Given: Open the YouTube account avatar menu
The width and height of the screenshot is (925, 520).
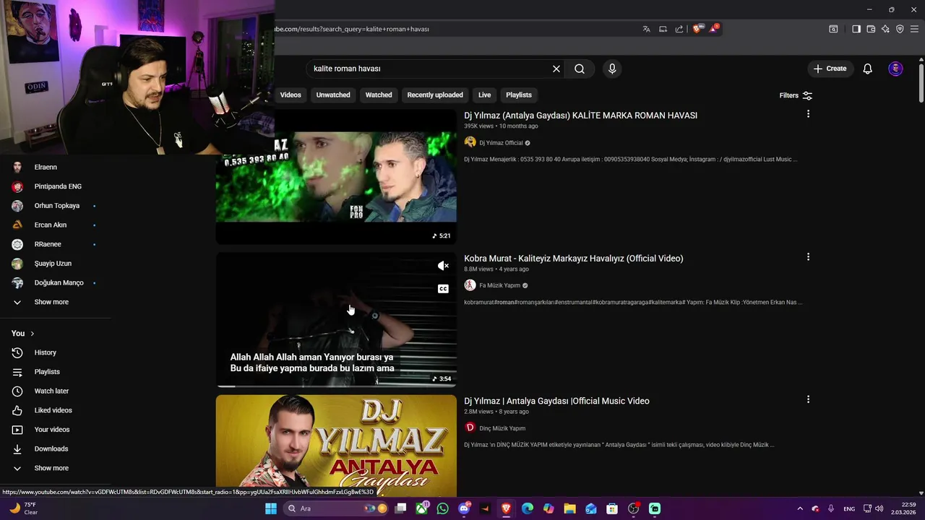Looking at the screenshot, I should pos(895,69).
